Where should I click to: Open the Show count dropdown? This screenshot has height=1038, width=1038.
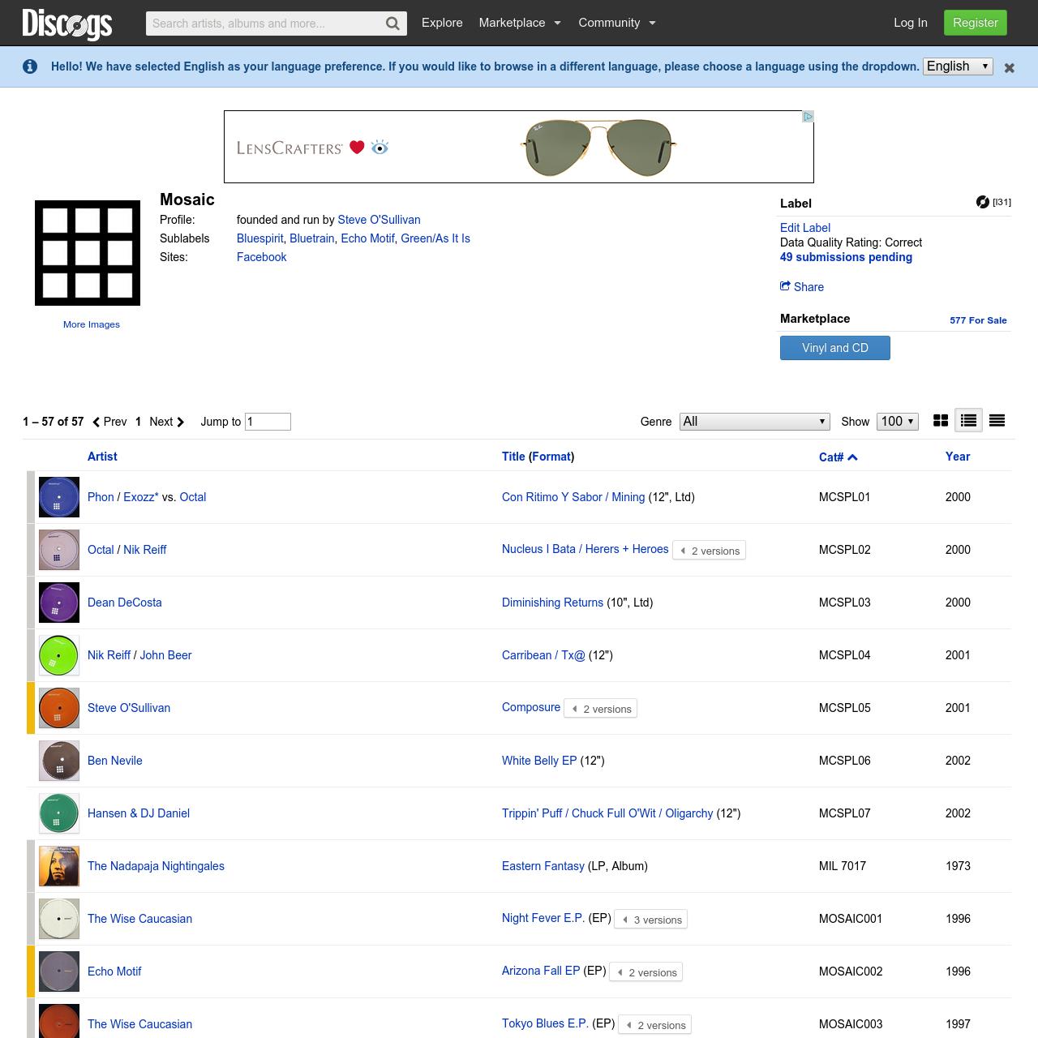[x=899, y=422]
